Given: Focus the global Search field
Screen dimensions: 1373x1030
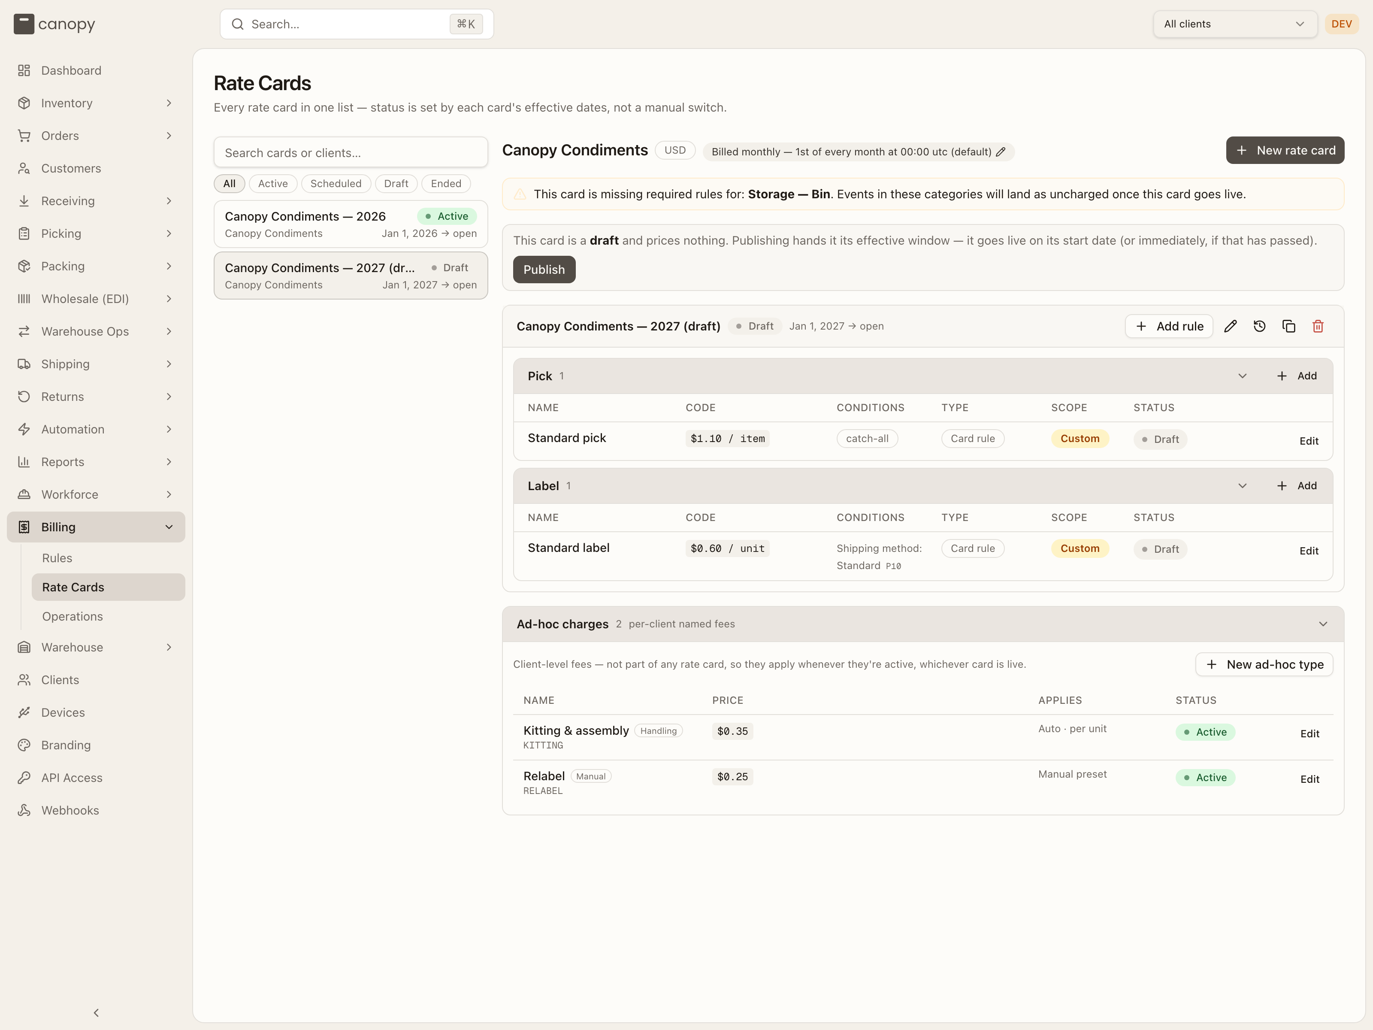Looking at the screenshot, I should (x=357, y=24).
